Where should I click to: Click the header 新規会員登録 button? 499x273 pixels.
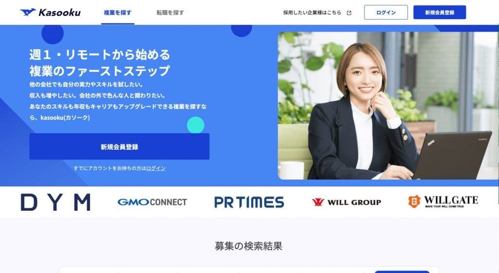(x=440, y=12)
